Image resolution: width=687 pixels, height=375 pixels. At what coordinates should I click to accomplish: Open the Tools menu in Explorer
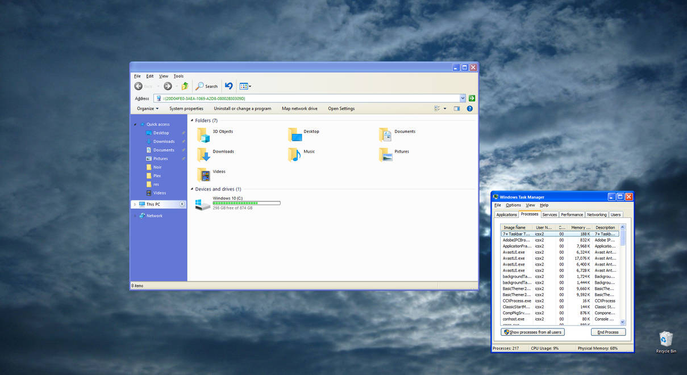[178, 76]
